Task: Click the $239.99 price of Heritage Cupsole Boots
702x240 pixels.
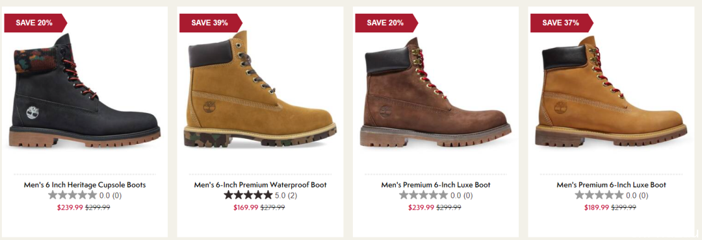Action: click(70, 208)
